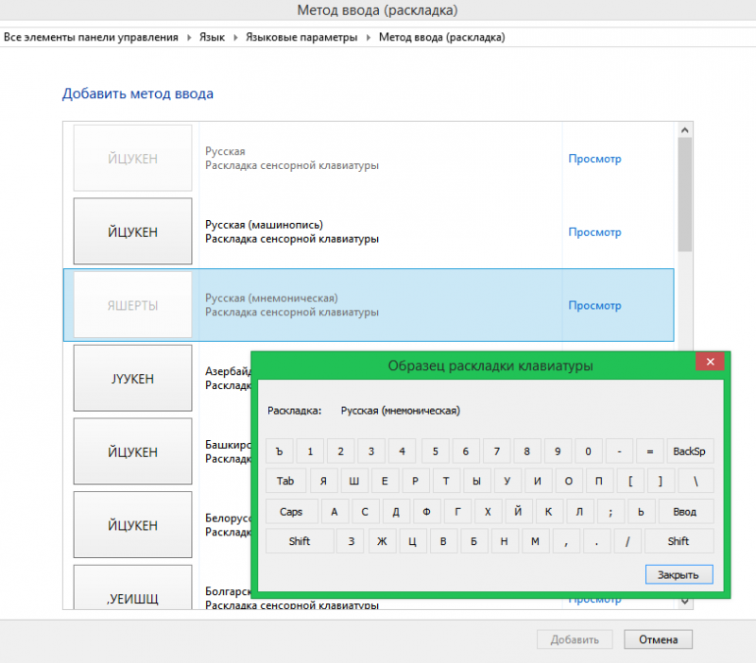Select the ЯШЕРТЫ thumbnail of the mnemonic layout
756x663 pixels.
132,305
